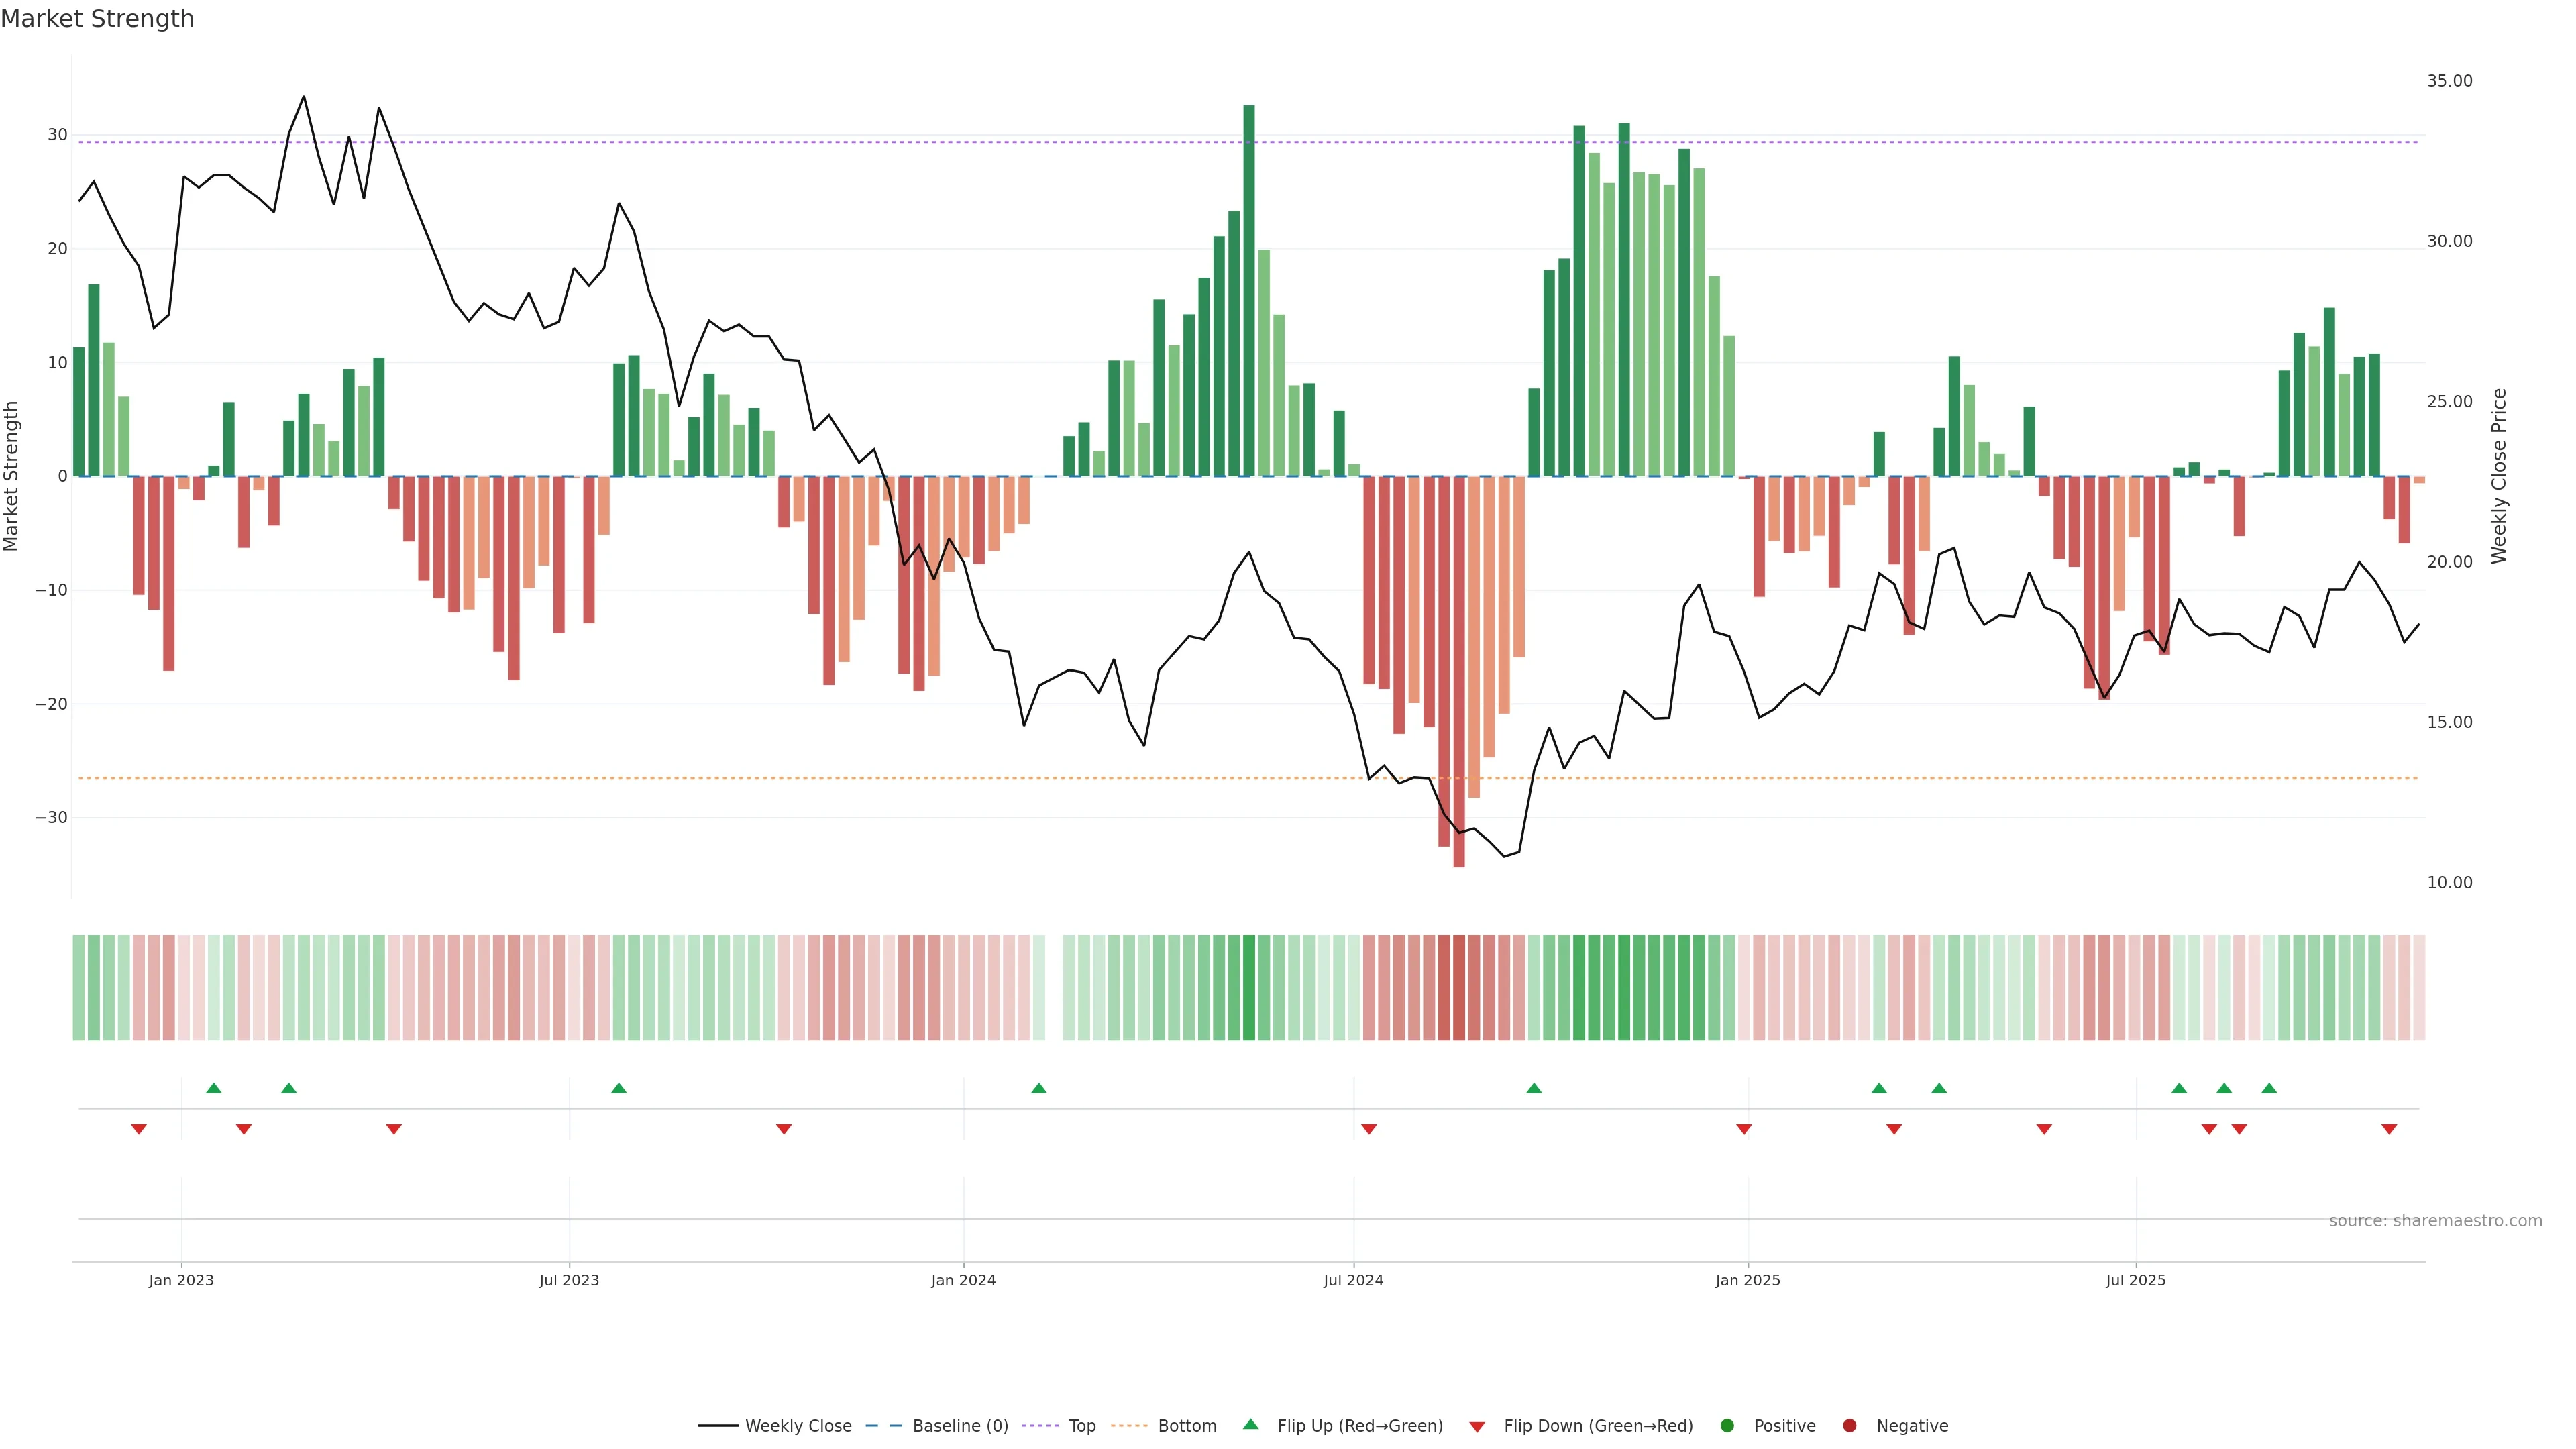Click the flip-up marker after January 2024
Screen dimensions: 2576x1449
tap(1039, 1088)
